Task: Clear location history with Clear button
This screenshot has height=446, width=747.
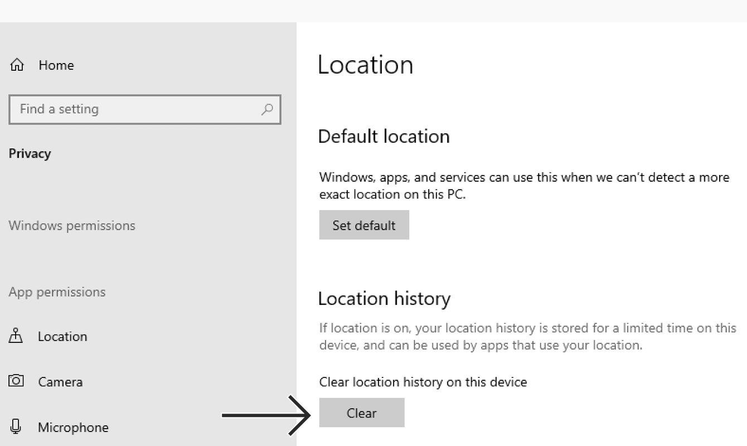Action: (x=362, y=413)
